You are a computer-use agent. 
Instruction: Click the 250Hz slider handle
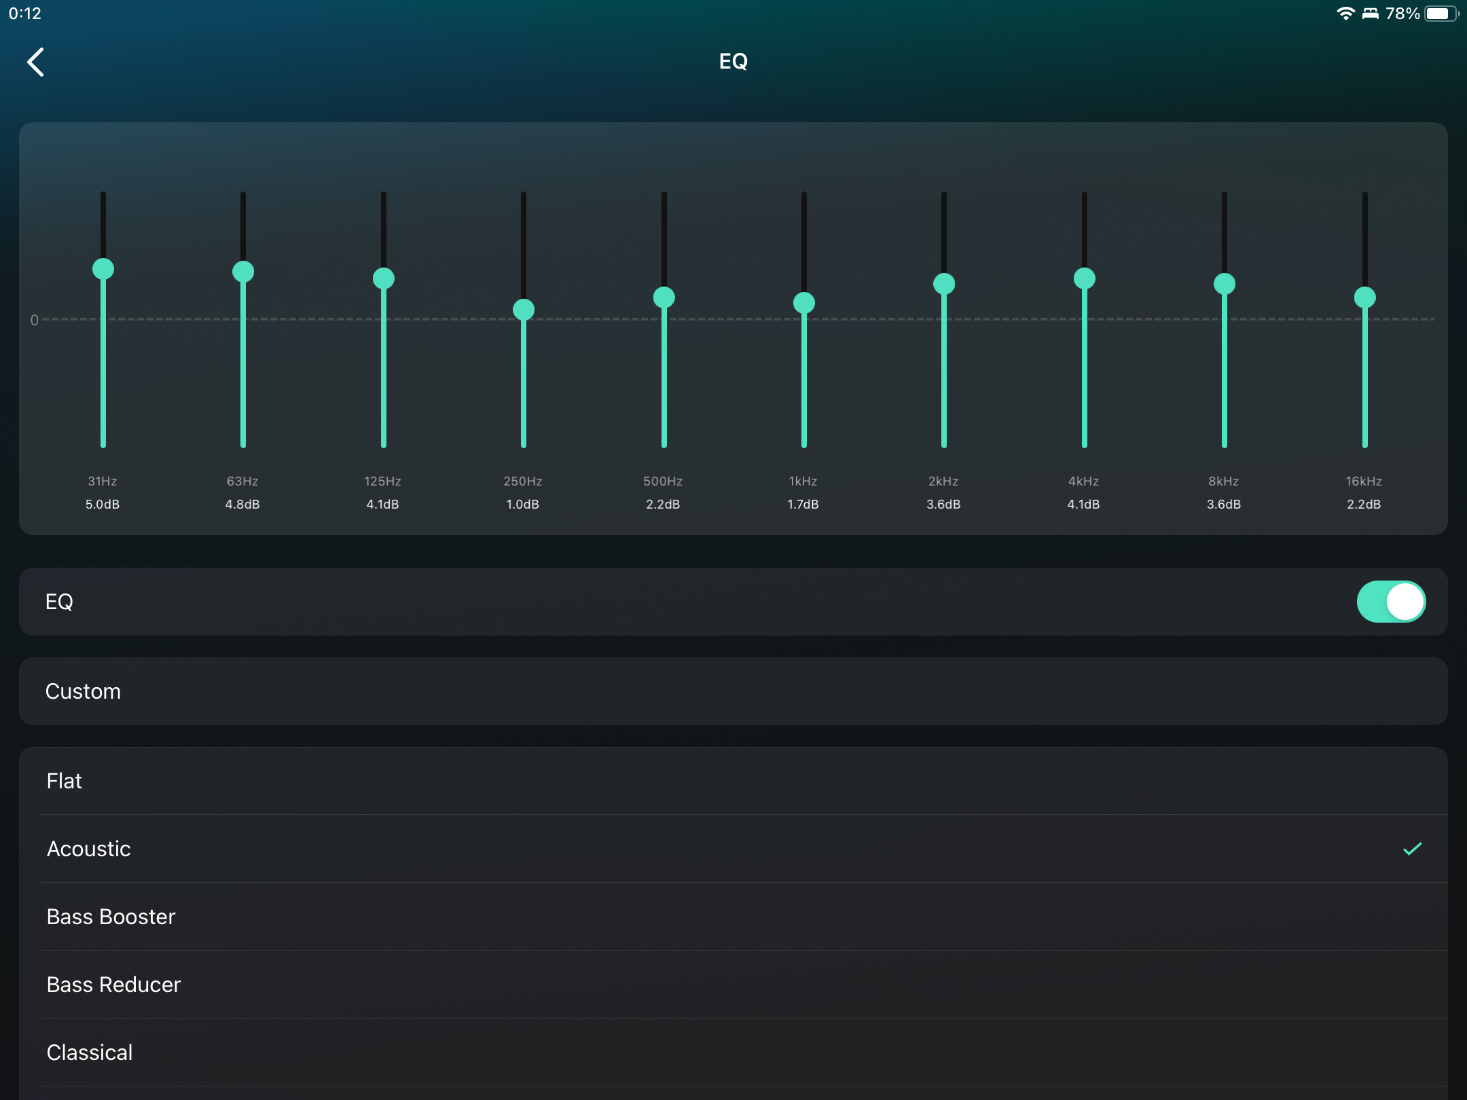click(524, 310)
